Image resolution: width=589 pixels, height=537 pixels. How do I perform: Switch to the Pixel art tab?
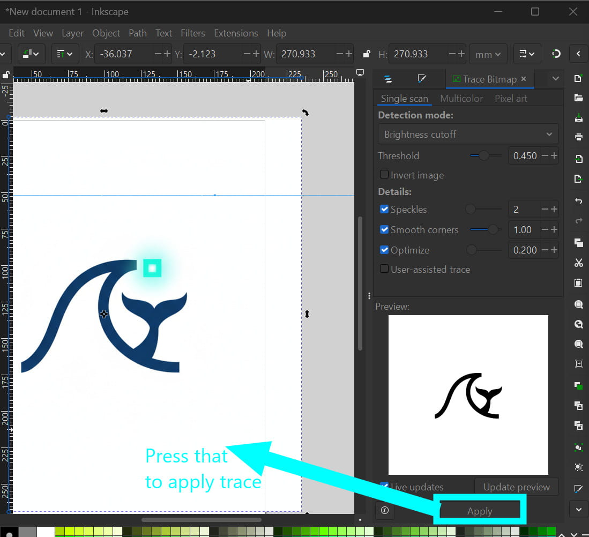pos(511,99)
